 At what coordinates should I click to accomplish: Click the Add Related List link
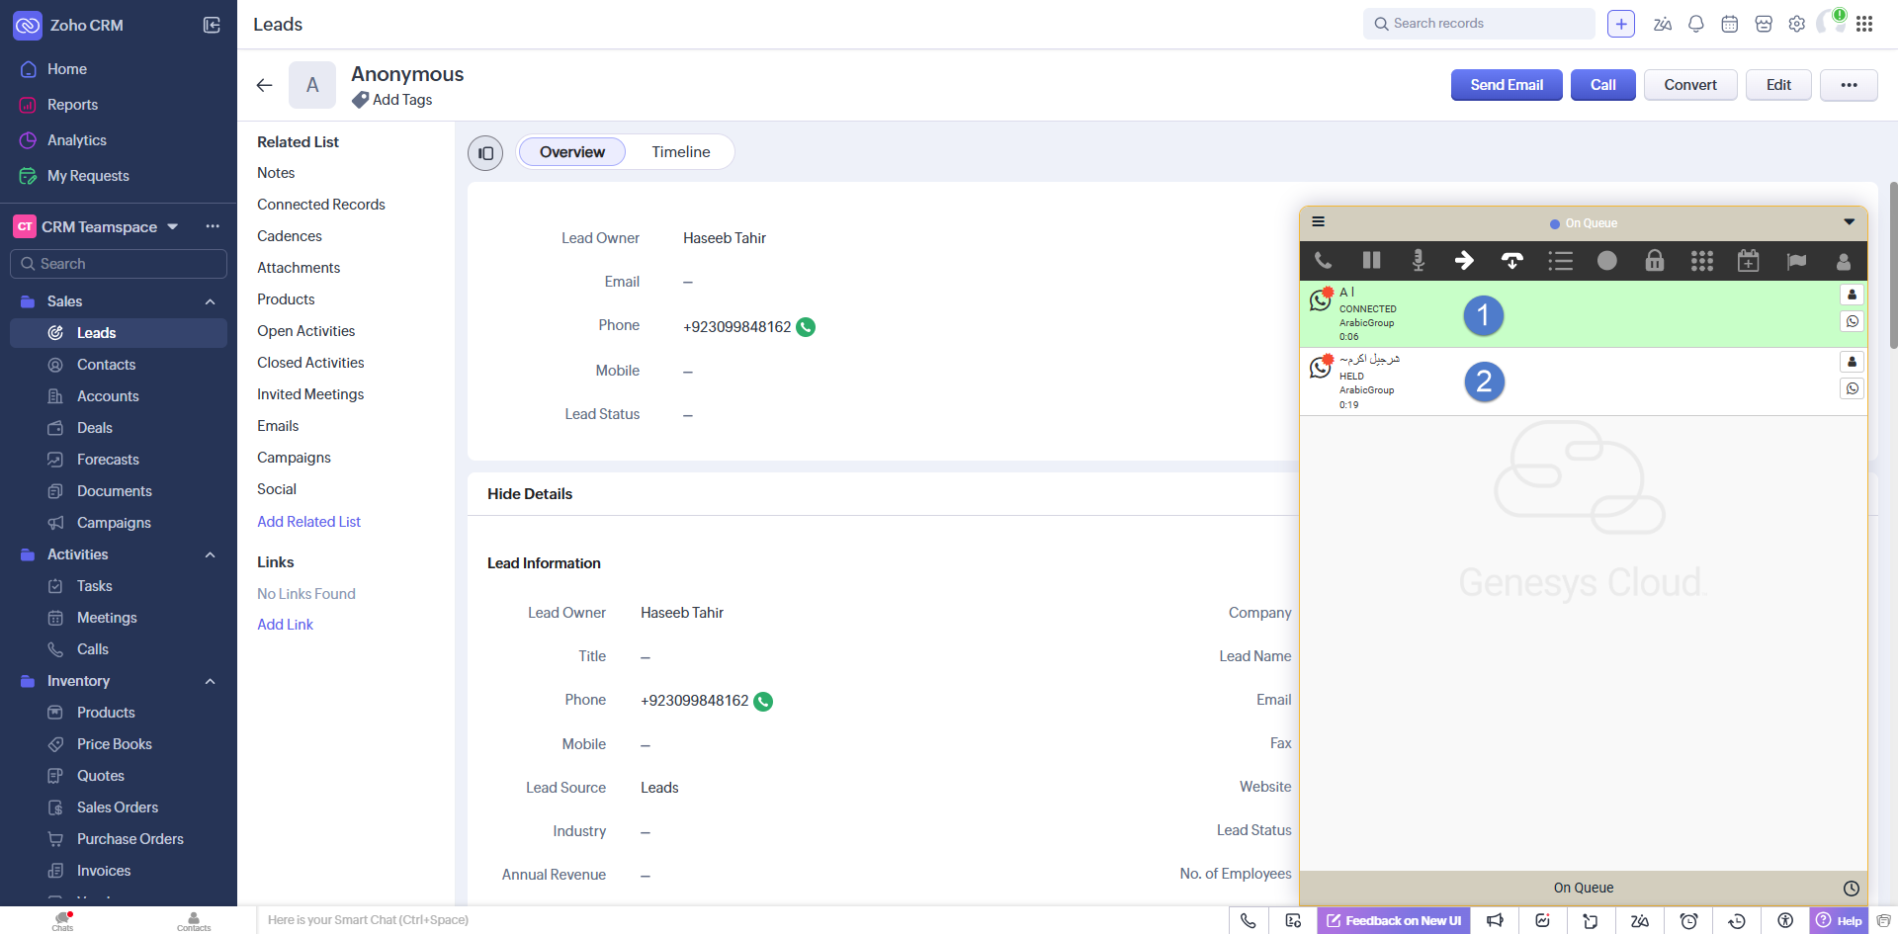tap(308, 522)
